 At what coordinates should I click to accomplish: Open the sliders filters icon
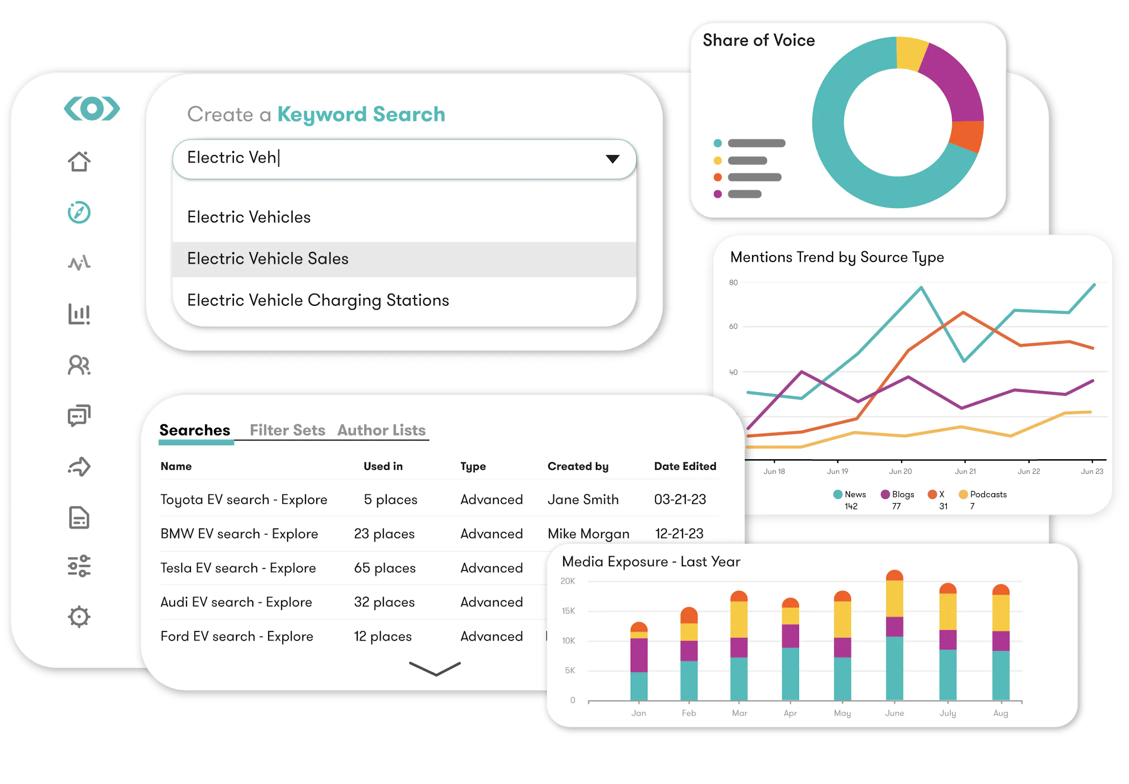pos(79,566)
